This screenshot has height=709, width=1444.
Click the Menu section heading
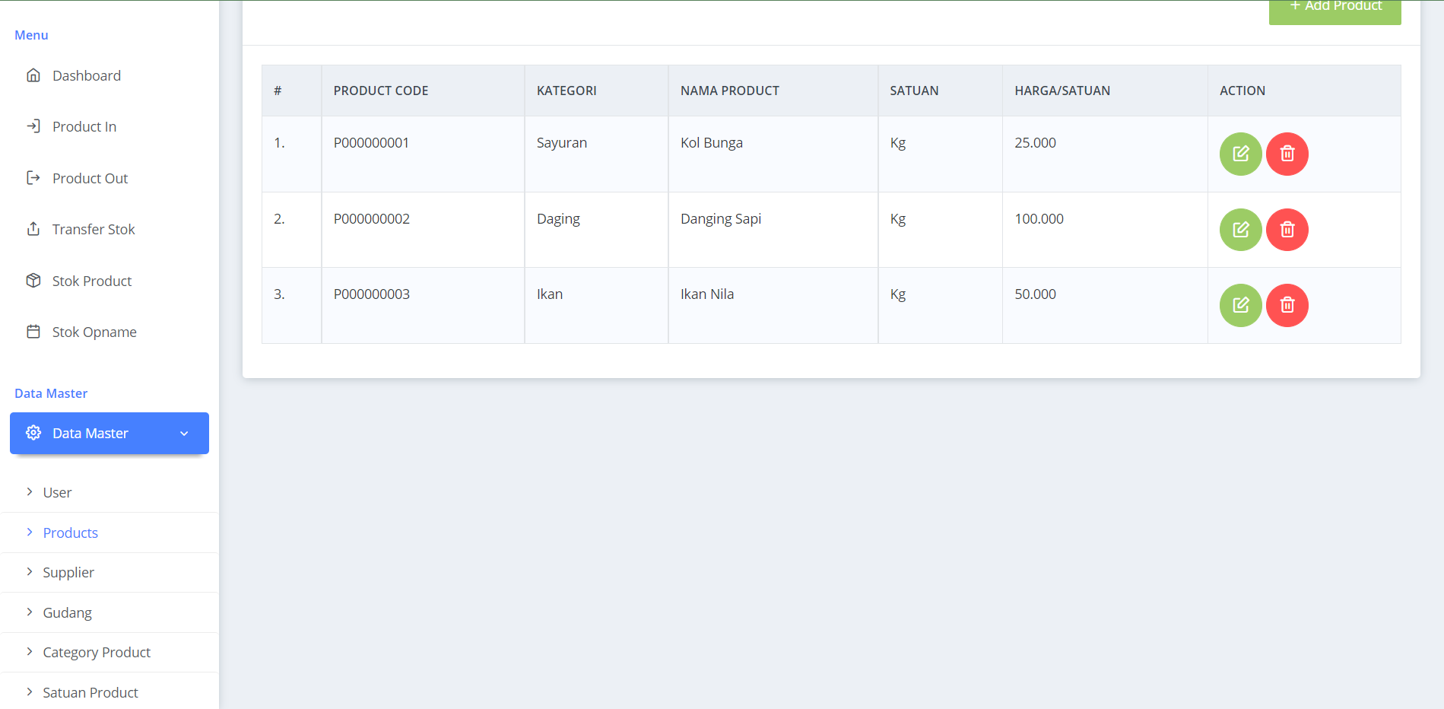pyautogui.click(x=31, y=35)
